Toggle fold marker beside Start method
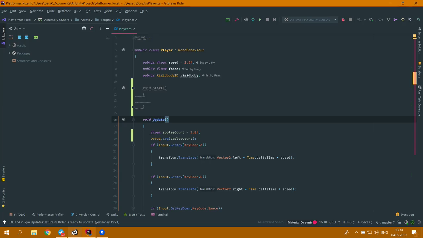 [x=133, y=88]
